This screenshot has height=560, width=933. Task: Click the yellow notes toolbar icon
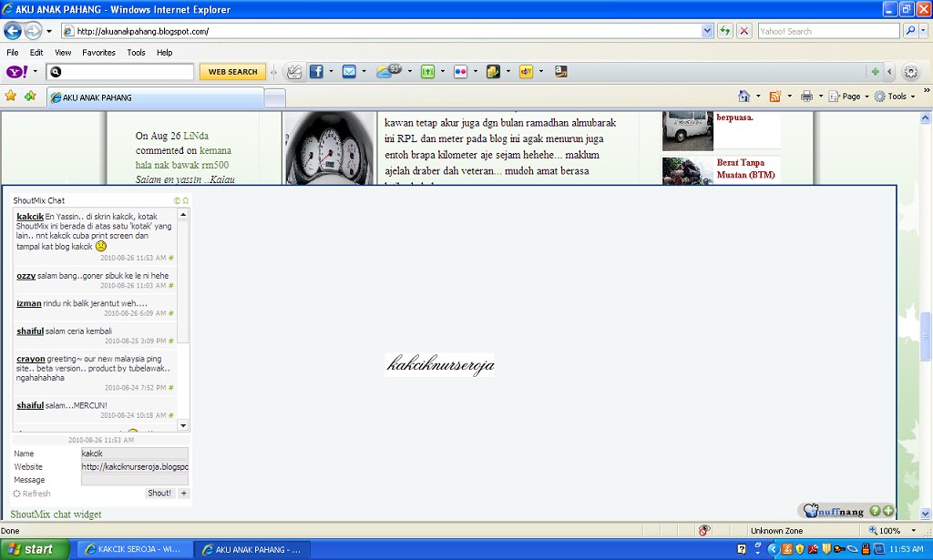coord(493,72)
